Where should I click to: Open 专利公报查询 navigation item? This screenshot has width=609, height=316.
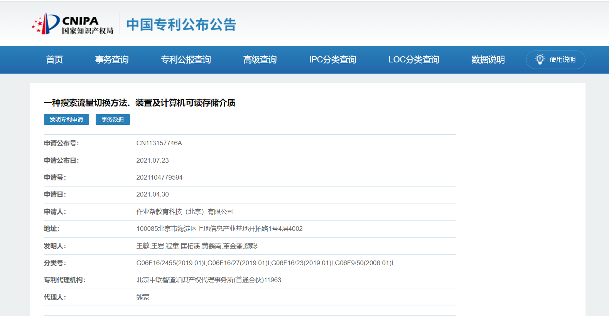click(x=186, y=60)
